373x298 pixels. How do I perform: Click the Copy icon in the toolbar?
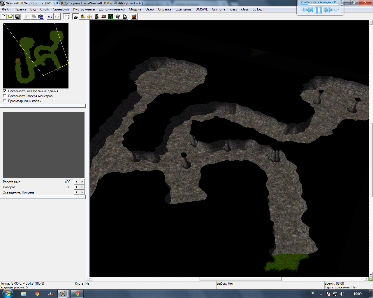tap(34, 17)
